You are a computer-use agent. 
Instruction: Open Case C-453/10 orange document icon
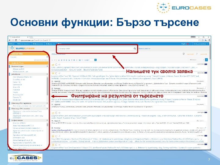(x=53, y=136)
